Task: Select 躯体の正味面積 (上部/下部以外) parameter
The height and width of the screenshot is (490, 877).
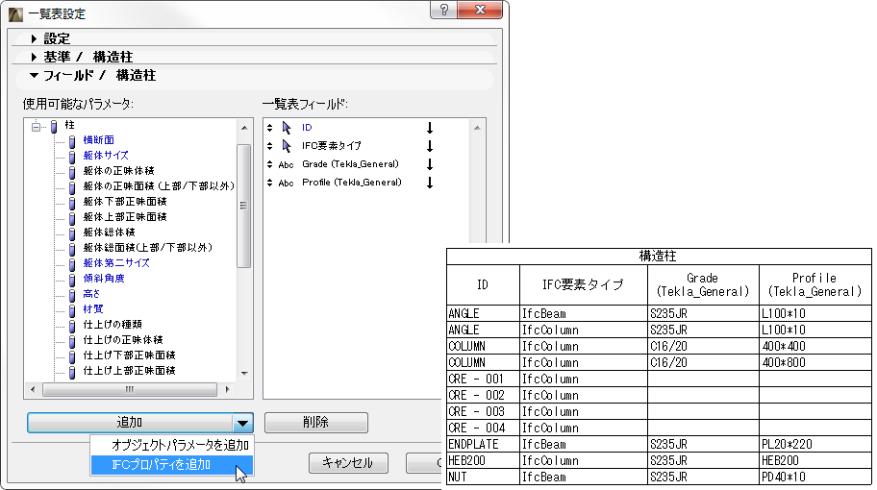Action: pyautogui.click(x=159, y=186)
